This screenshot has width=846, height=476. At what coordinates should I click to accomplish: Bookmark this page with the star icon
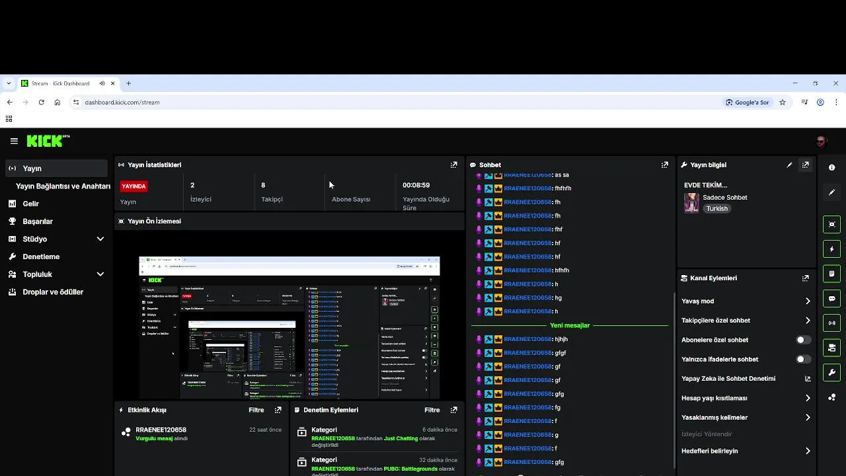783,102
